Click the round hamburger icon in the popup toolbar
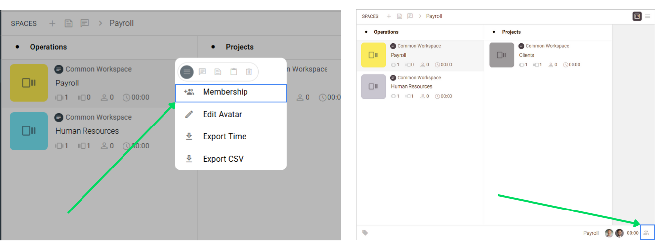 tap(187, 72)
